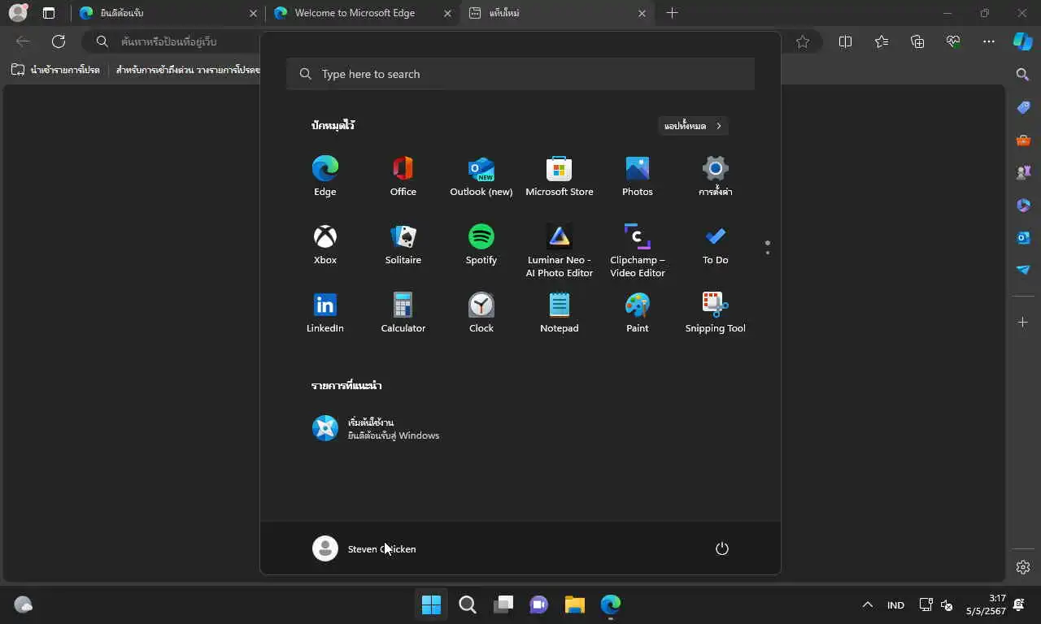
Task: Launch Office from pinned apps
Action: pos(403,176)
